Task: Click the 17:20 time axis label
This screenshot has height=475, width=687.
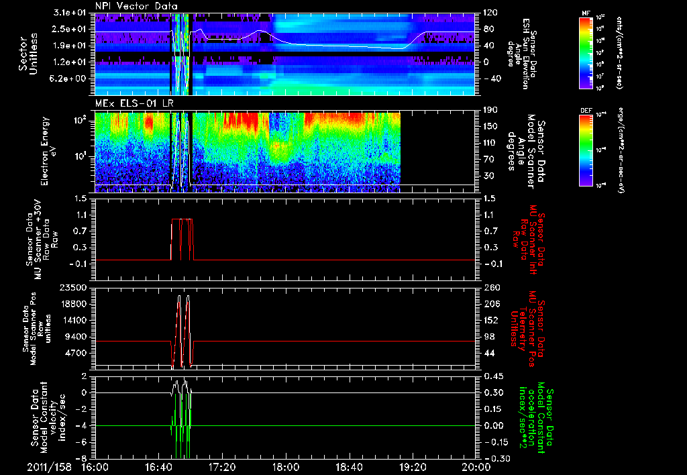Action: [x=222, y=467]
